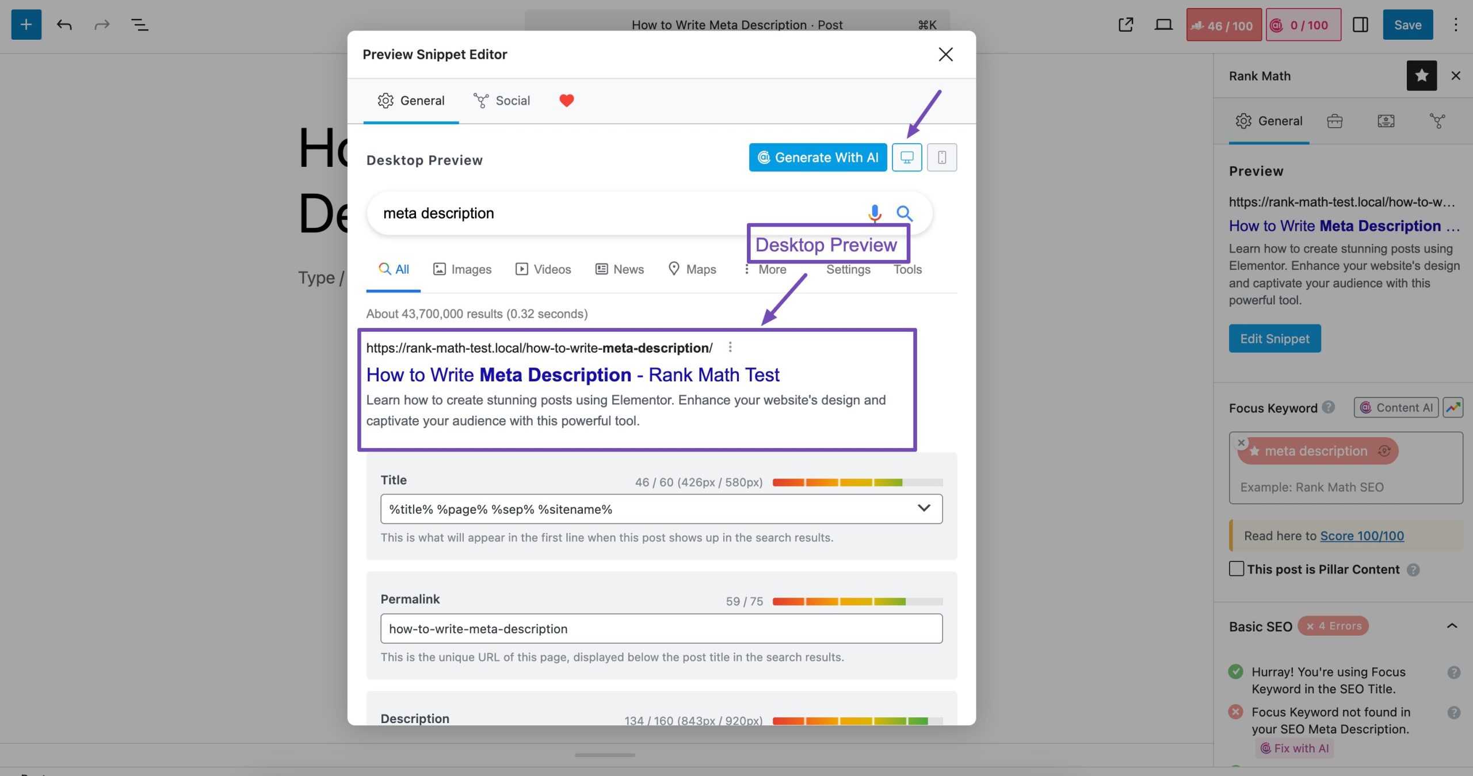This screenshot has height=776, width=1473.
Task: Open Content AI score 0/100
Action: [1303, 25]
